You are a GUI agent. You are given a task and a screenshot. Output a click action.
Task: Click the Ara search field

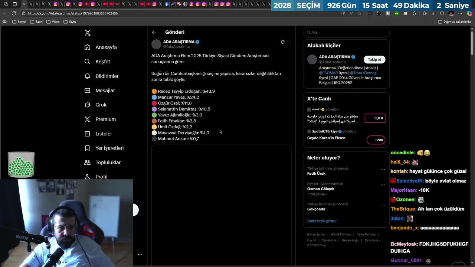[x=346, y=32]
